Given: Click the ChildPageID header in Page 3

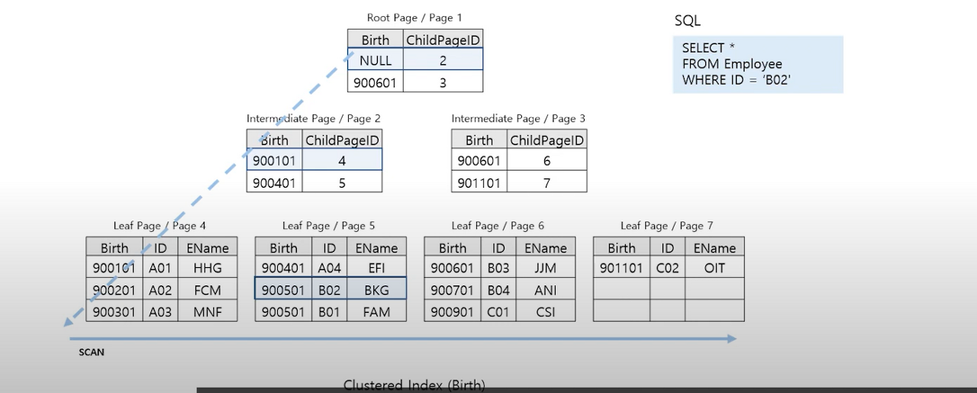Looking at the screenshot, I should [547, 140].
